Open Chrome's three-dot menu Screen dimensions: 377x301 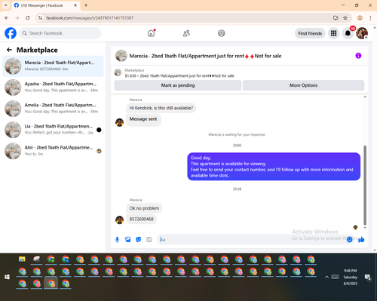tap(370, 18)
